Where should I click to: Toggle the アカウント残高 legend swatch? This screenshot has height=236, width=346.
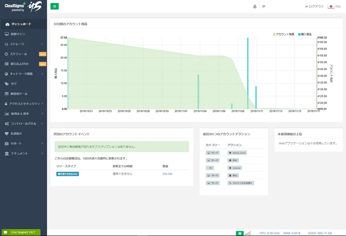(x=274, y=34)
